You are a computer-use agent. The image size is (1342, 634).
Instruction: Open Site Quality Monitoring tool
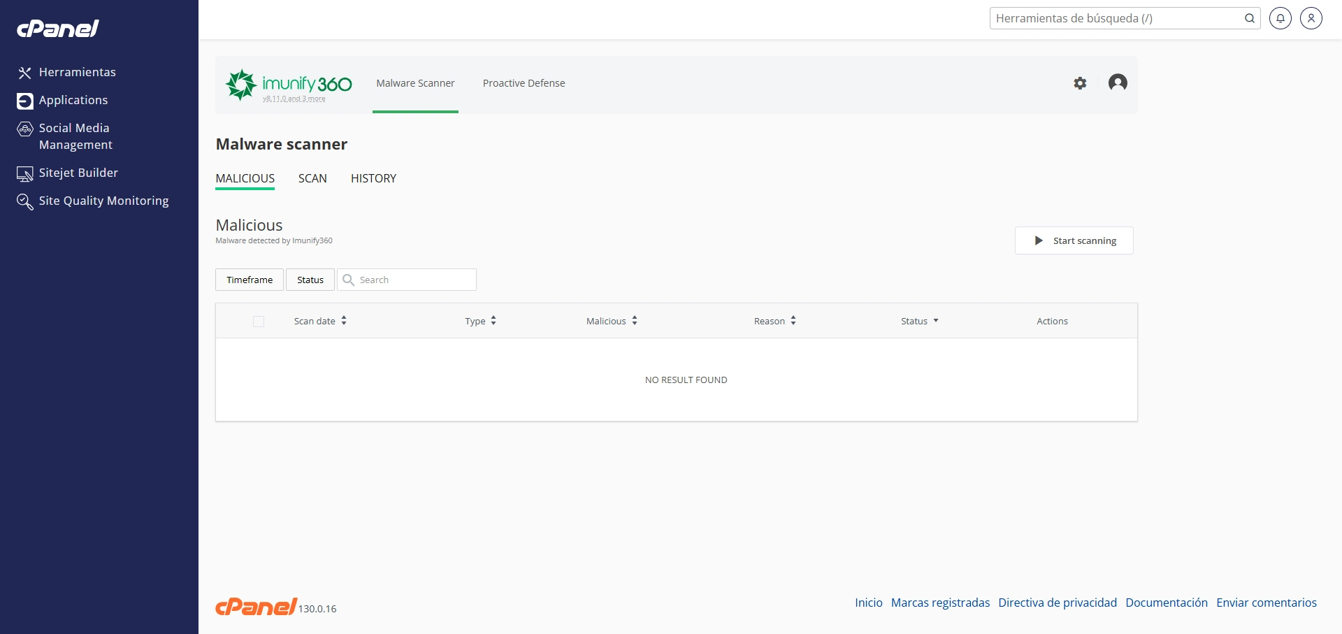coord(103,201)
